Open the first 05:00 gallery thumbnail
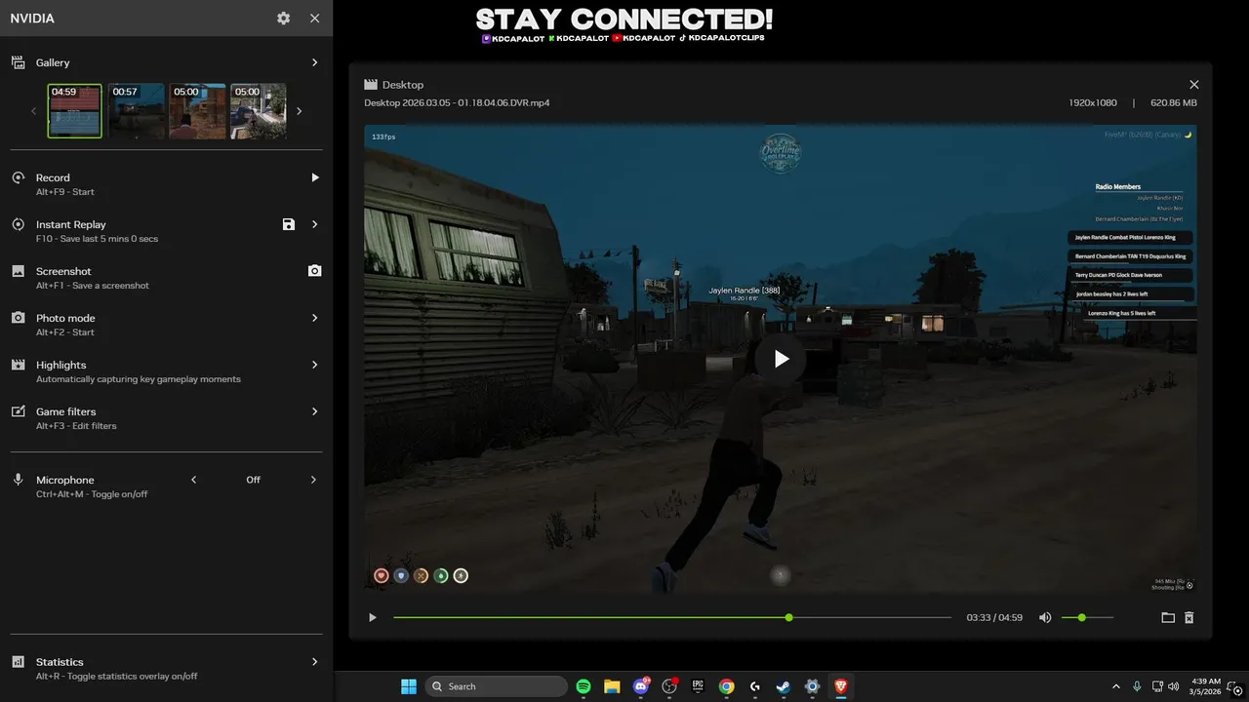Image resolution: width=1249 pixels, height=702 pixels. tap(198, 111)
